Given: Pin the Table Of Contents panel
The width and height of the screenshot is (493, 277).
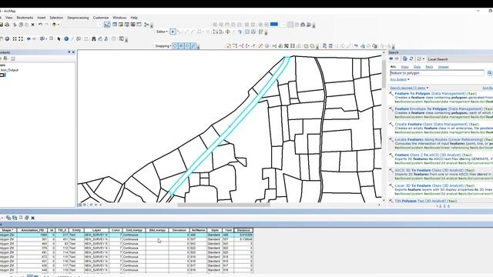Looking at the screenshot, I should 69,52.
